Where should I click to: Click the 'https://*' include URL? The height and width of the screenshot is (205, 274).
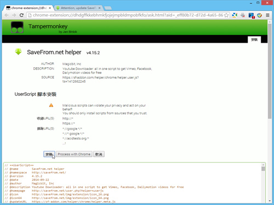click(68, 124)
